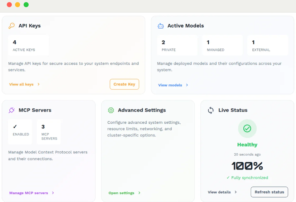Open the View all keys link
296x202 pixels.
[21, 84]
